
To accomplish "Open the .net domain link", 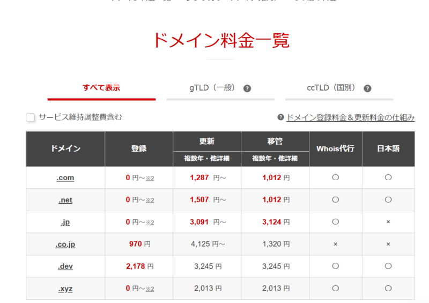I will coord(65,200).
